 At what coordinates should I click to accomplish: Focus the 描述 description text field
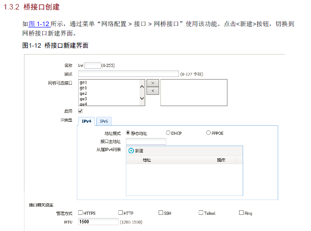[129, 74]
